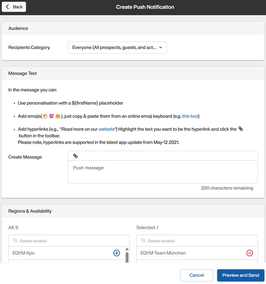Open the "this tool" emoji keyboard link
This screenshot has width=266, height=284.
(x=190, y=116)
